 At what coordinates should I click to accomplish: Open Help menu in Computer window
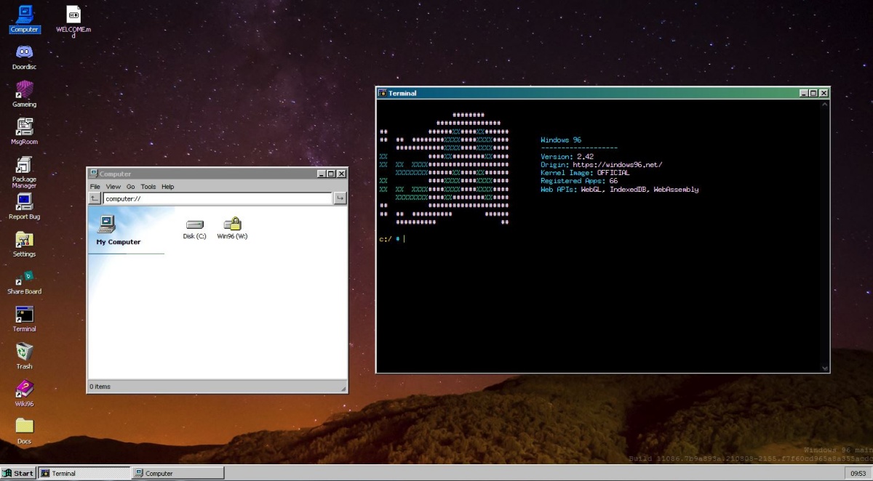tap(168, 187)
